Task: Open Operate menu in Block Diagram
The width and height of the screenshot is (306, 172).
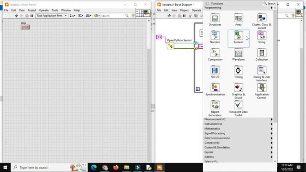Action: (197, 10)
